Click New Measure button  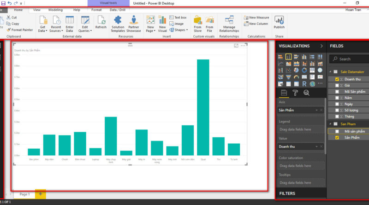pyautogui.click(x=256, y=18)
